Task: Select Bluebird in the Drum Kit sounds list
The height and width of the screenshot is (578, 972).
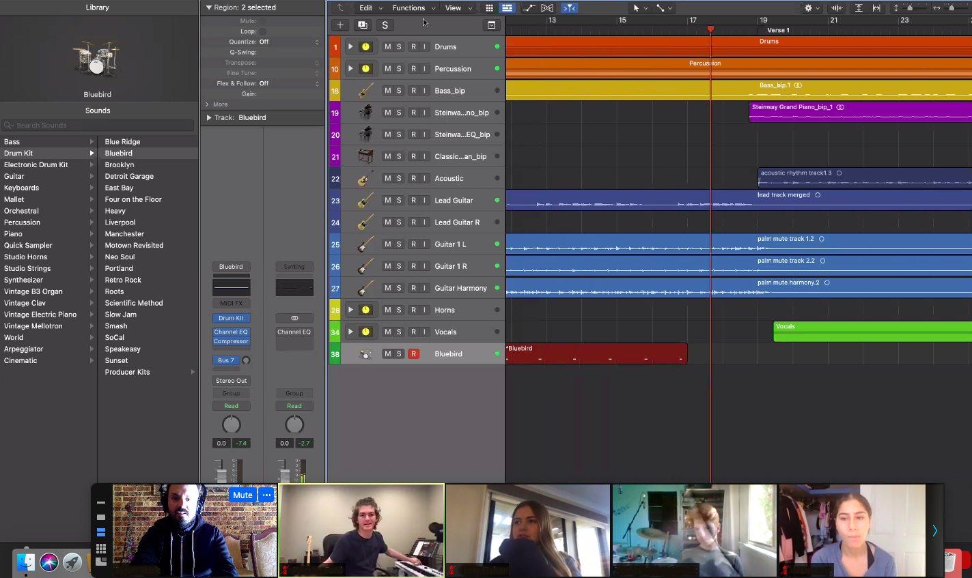Action: pos(119,154)
